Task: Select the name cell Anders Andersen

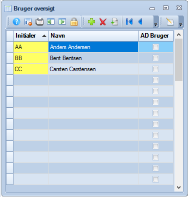Action: click(x=93, y=47)
